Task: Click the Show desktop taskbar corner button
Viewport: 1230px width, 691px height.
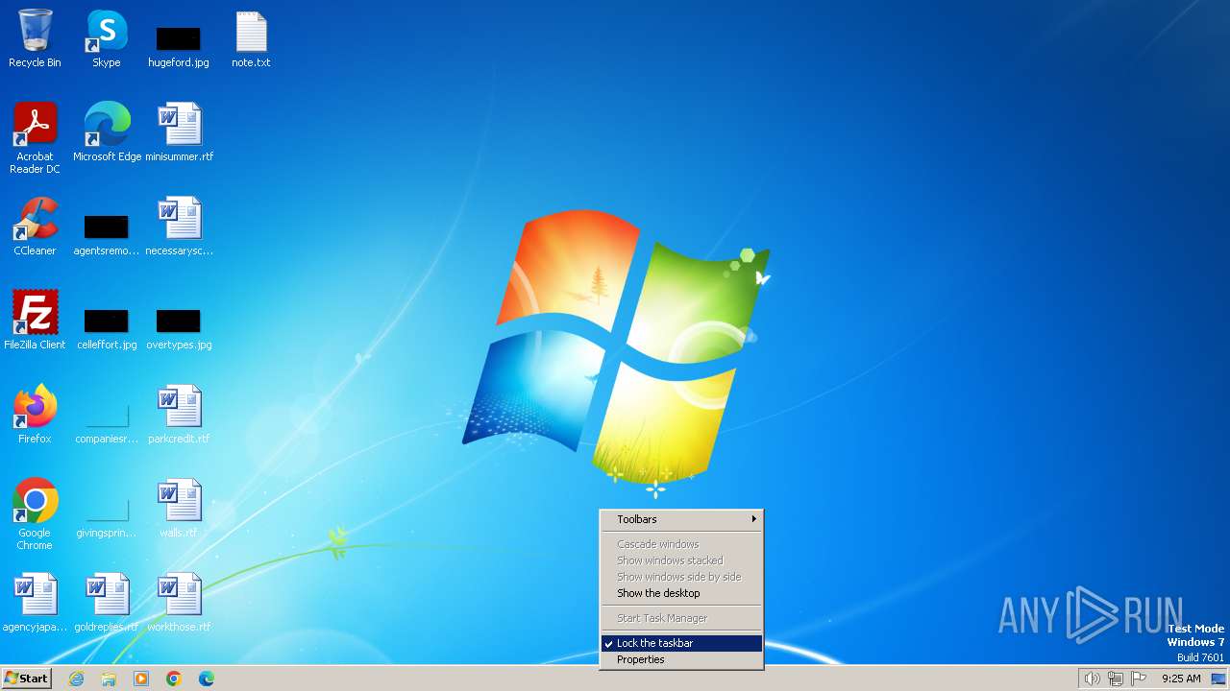Action: point(1219,679)
